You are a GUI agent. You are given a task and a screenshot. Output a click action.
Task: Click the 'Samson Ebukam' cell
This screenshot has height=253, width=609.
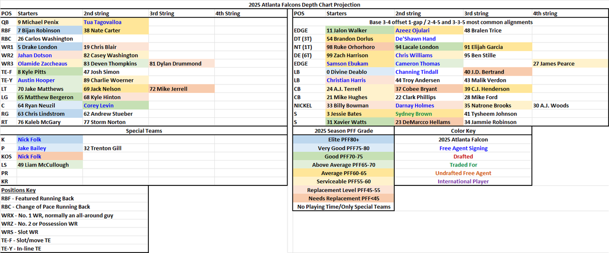(x=360, y=64)
